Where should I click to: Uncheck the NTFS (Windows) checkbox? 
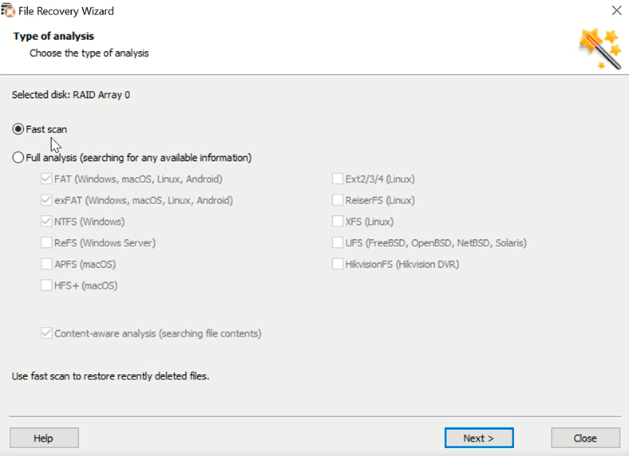46,221
